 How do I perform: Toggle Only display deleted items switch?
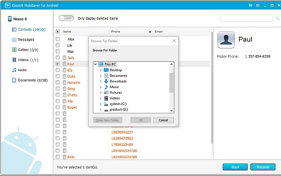click(x=66, y=18)
